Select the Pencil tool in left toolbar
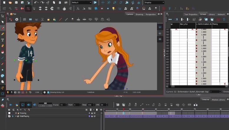Image resolution: width=229 pixels, height=130 pixels. pyautogui.click(x=2, y=34)
